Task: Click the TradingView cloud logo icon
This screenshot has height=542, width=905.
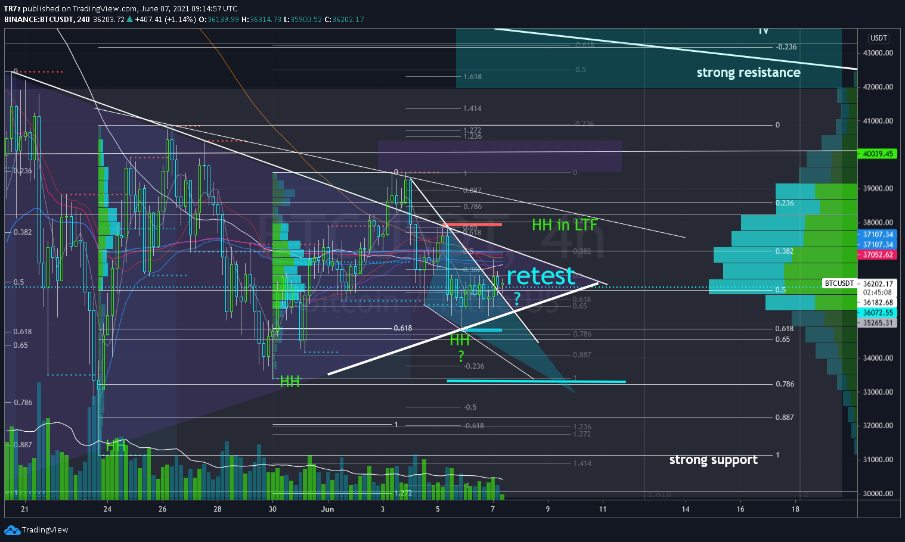Action: 11,529
